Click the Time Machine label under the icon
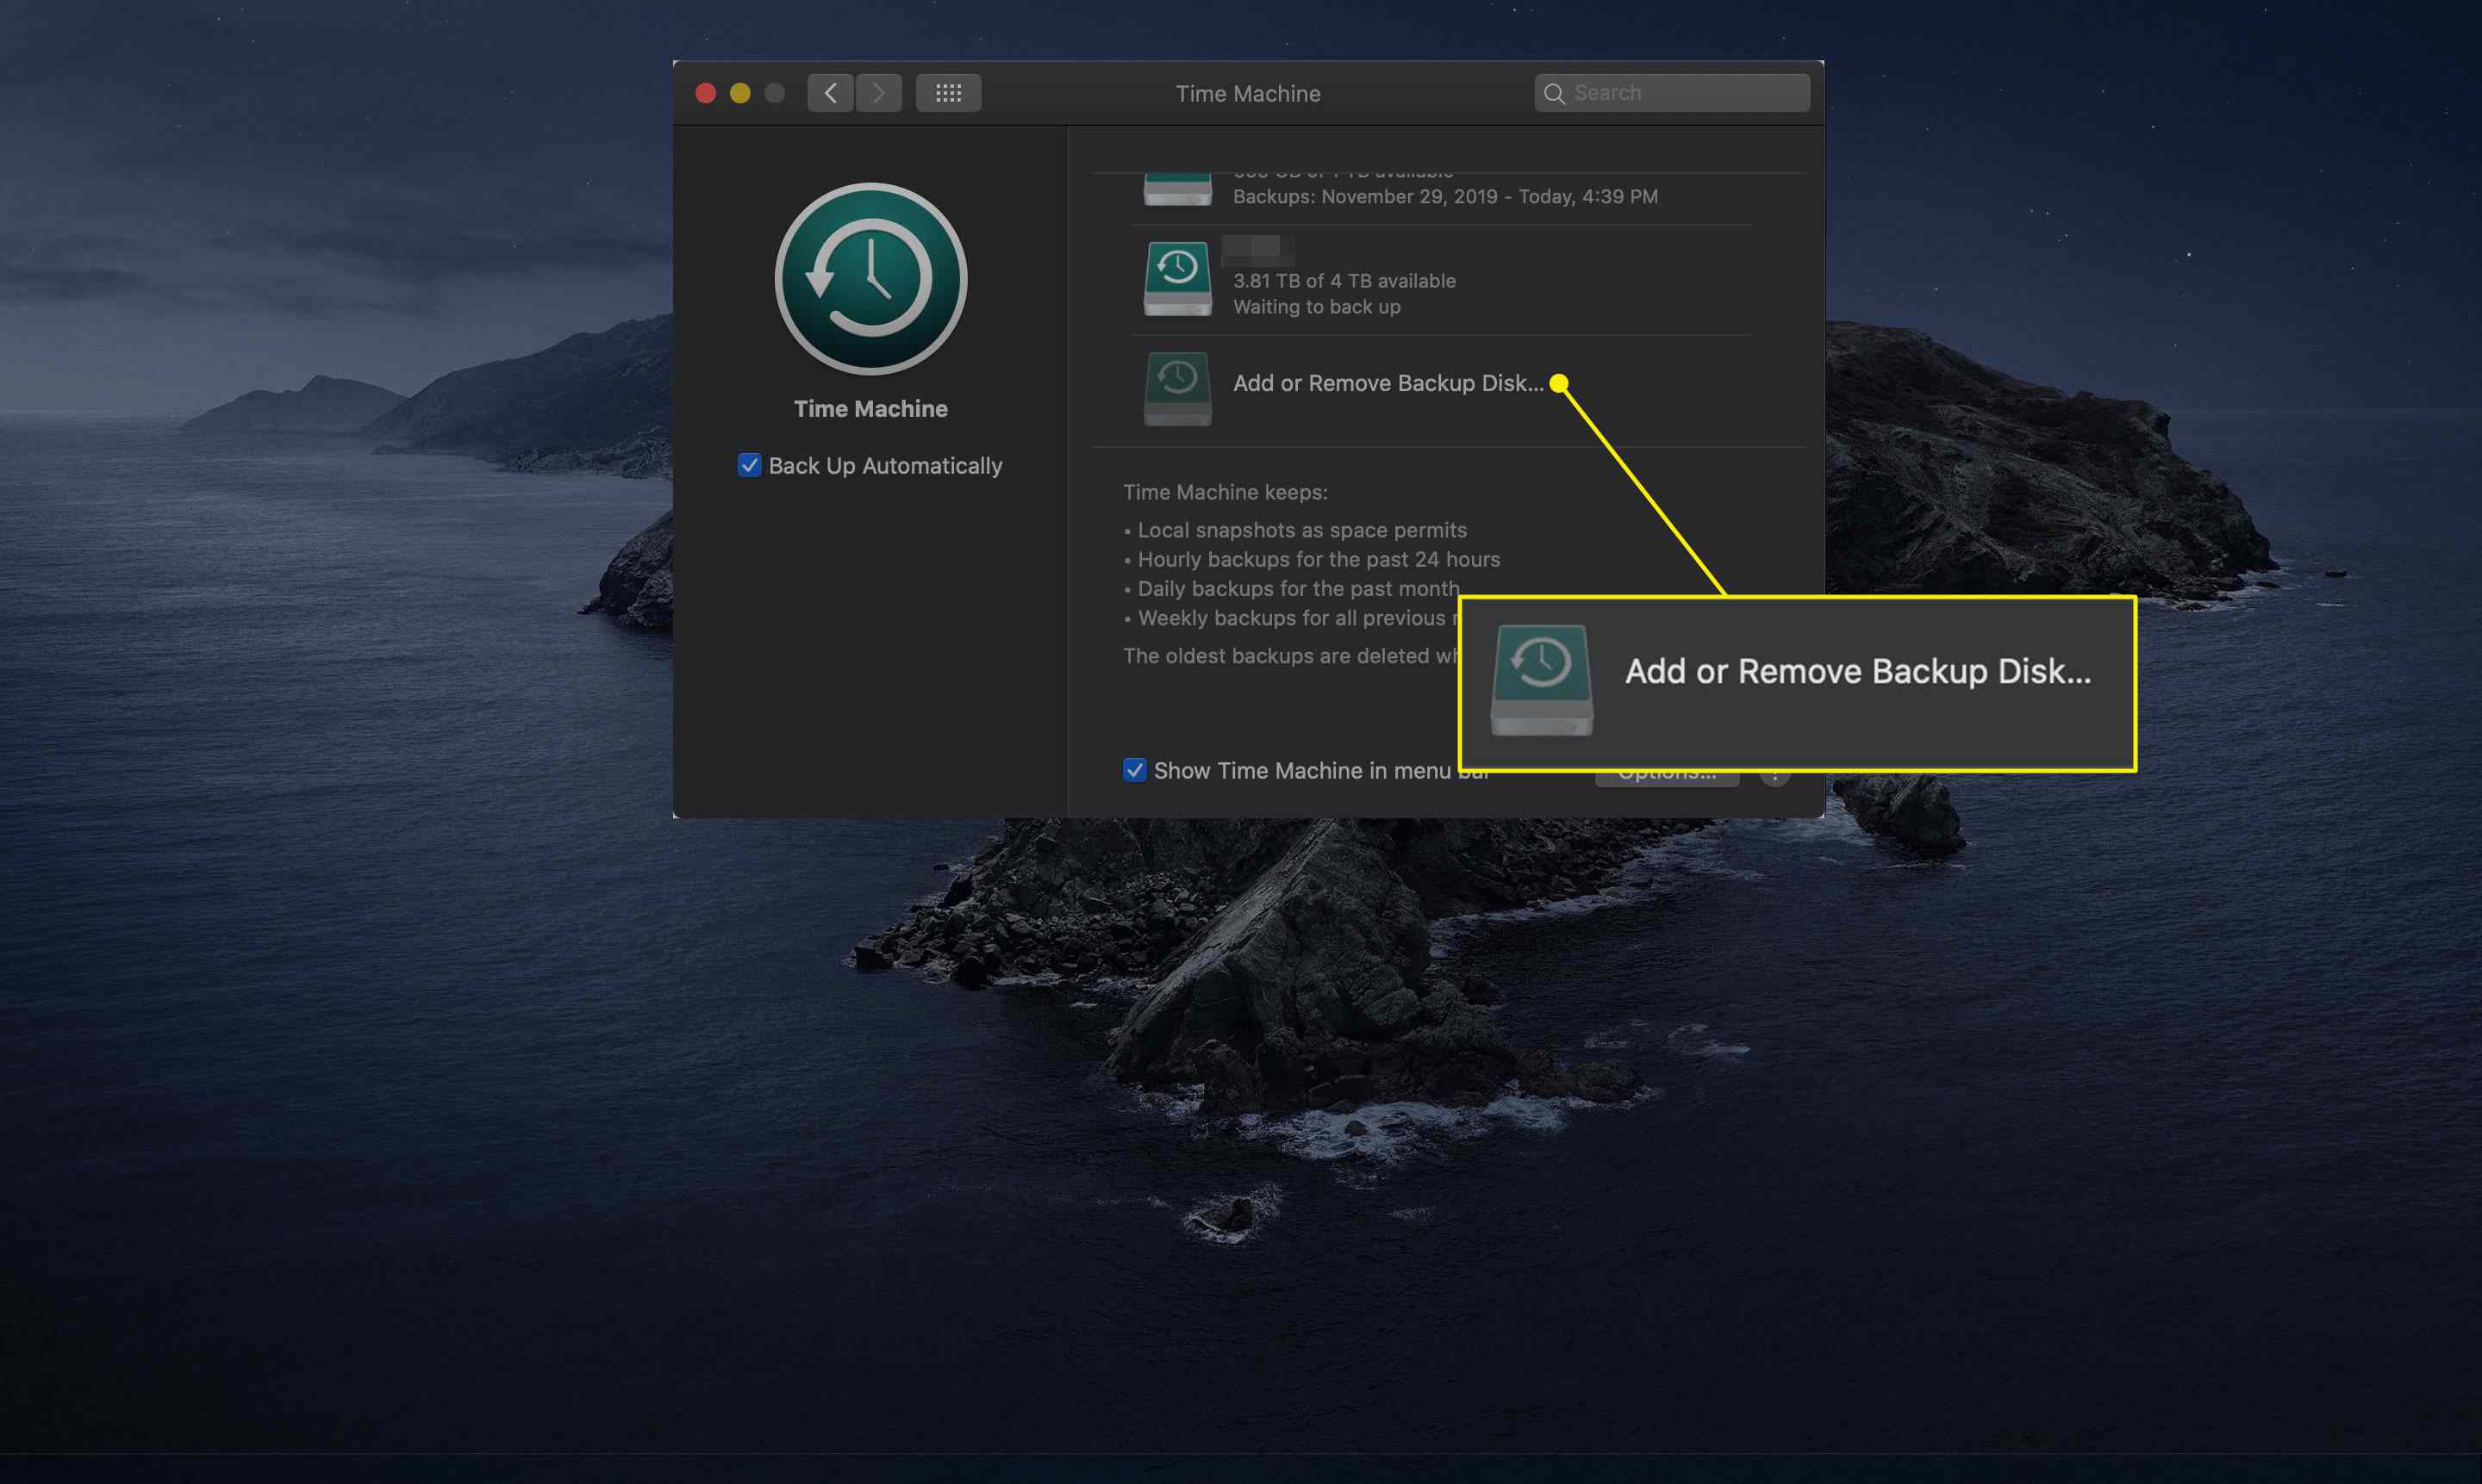This screenshot has height=1484, width=2482. 870,409
